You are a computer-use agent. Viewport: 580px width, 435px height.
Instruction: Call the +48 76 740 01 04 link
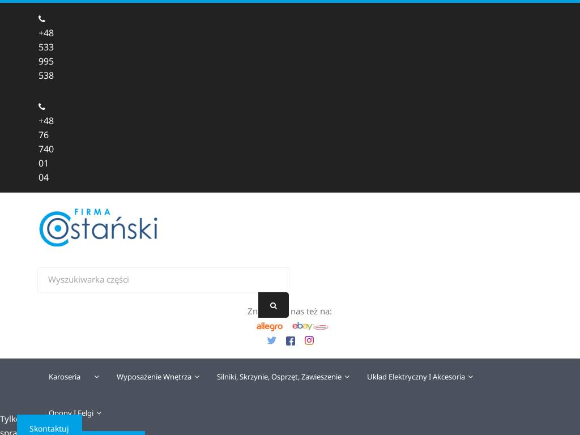(46, 149)
